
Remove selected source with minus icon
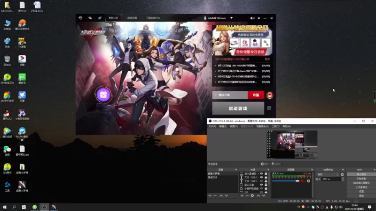247,196
